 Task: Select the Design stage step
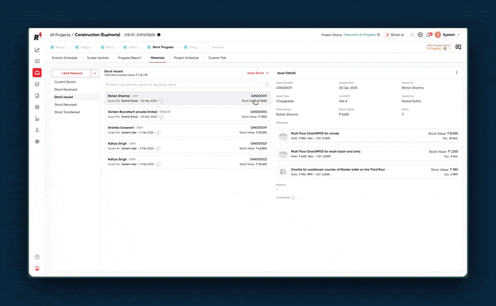point(85,47)
